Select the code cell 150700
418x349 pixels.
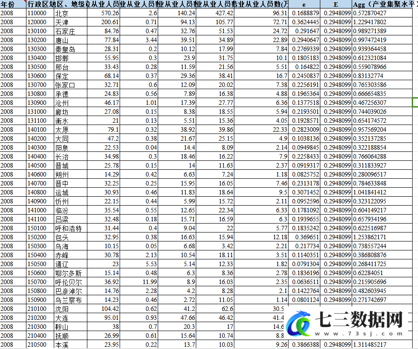click(40, 282)
